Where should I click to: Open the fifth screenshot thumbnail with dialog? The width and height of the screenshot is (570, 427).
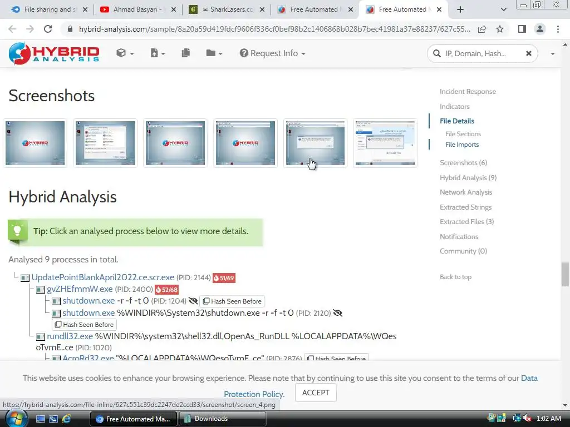(x=315, y=143)
